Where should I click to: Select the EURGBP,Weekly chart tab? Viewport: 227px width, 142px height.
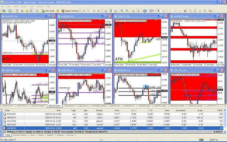coord(100,106)
